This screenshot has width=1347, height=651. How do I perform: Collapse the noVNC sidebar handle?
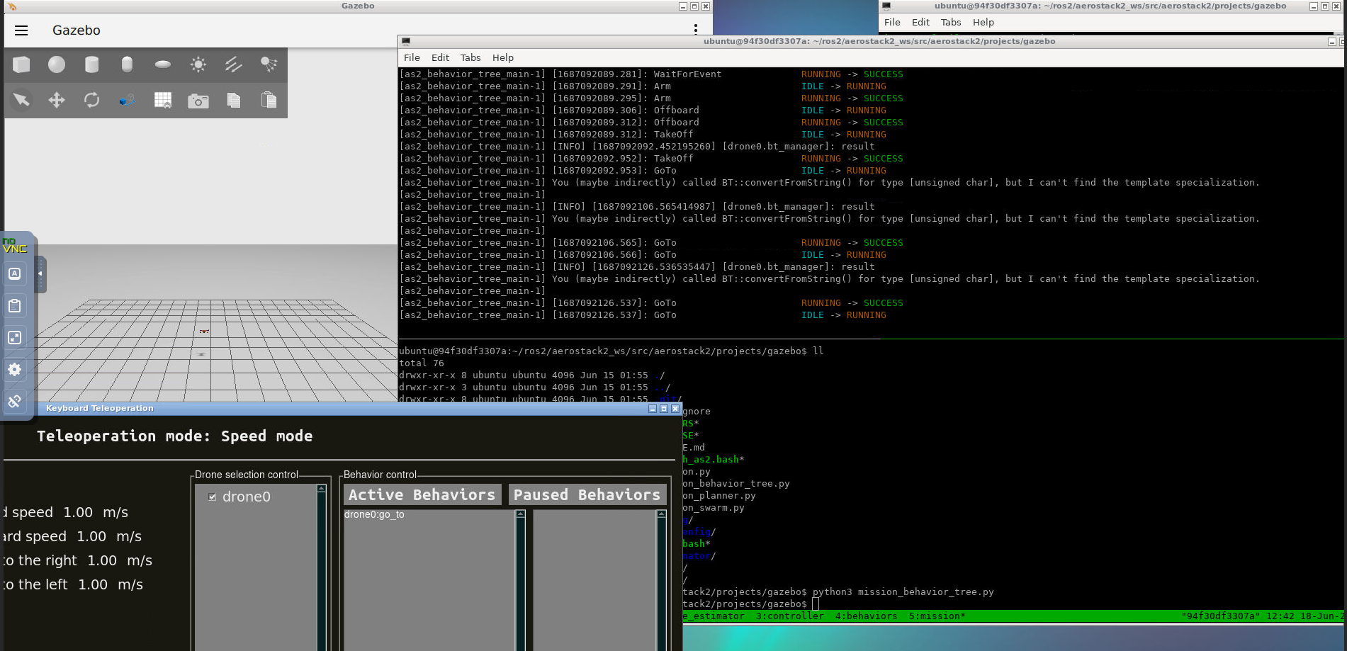[40, 273]
